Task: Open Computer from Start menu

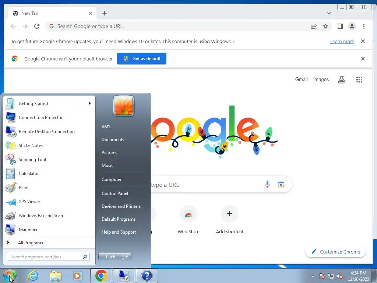Action: 112,179
